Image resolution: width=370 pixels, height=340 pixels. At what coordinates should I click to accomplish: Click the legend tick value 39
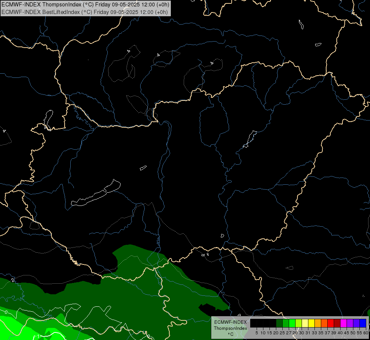(x=334, y=333)
